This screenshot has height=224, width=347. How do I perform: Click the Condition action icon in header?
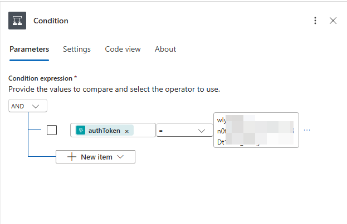[x=17, y=21]
